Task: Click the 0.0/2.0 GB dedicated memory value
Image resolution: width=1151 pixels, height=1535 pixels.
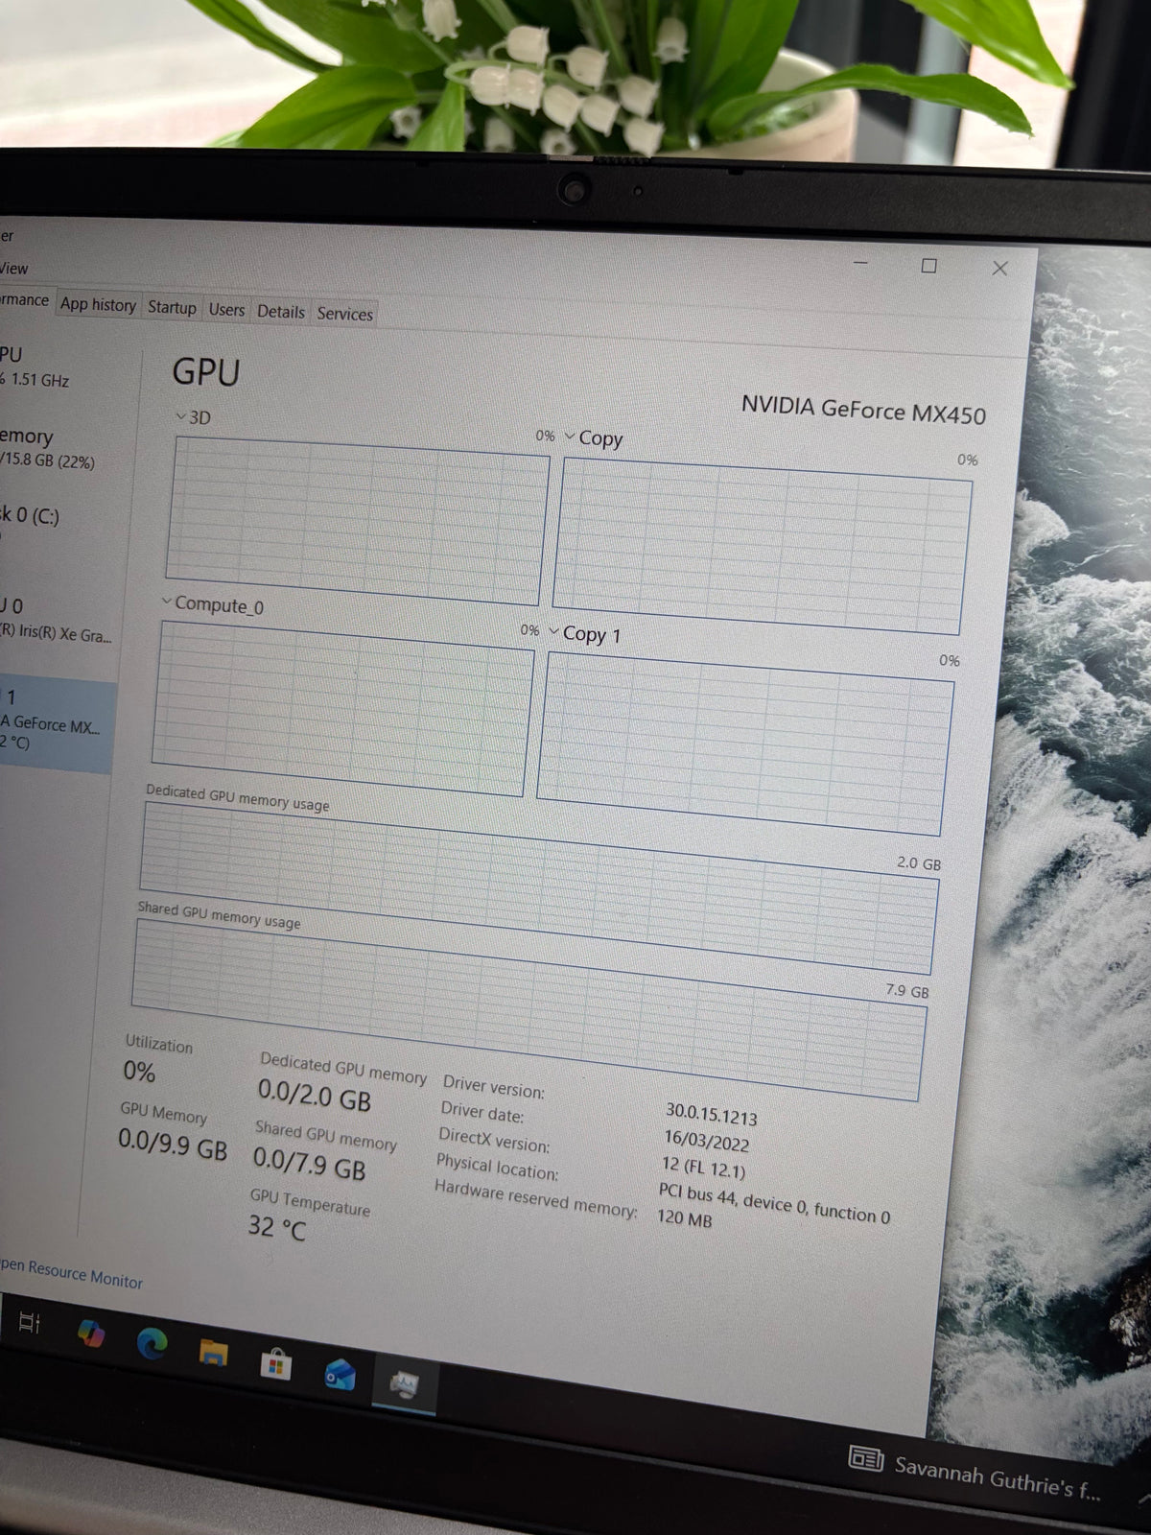Action: point(314,1095)
